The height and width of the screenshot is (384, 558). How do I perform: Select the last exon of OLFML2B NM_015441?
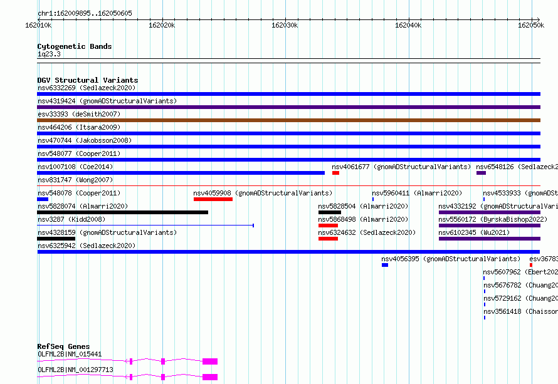[210, 361]
